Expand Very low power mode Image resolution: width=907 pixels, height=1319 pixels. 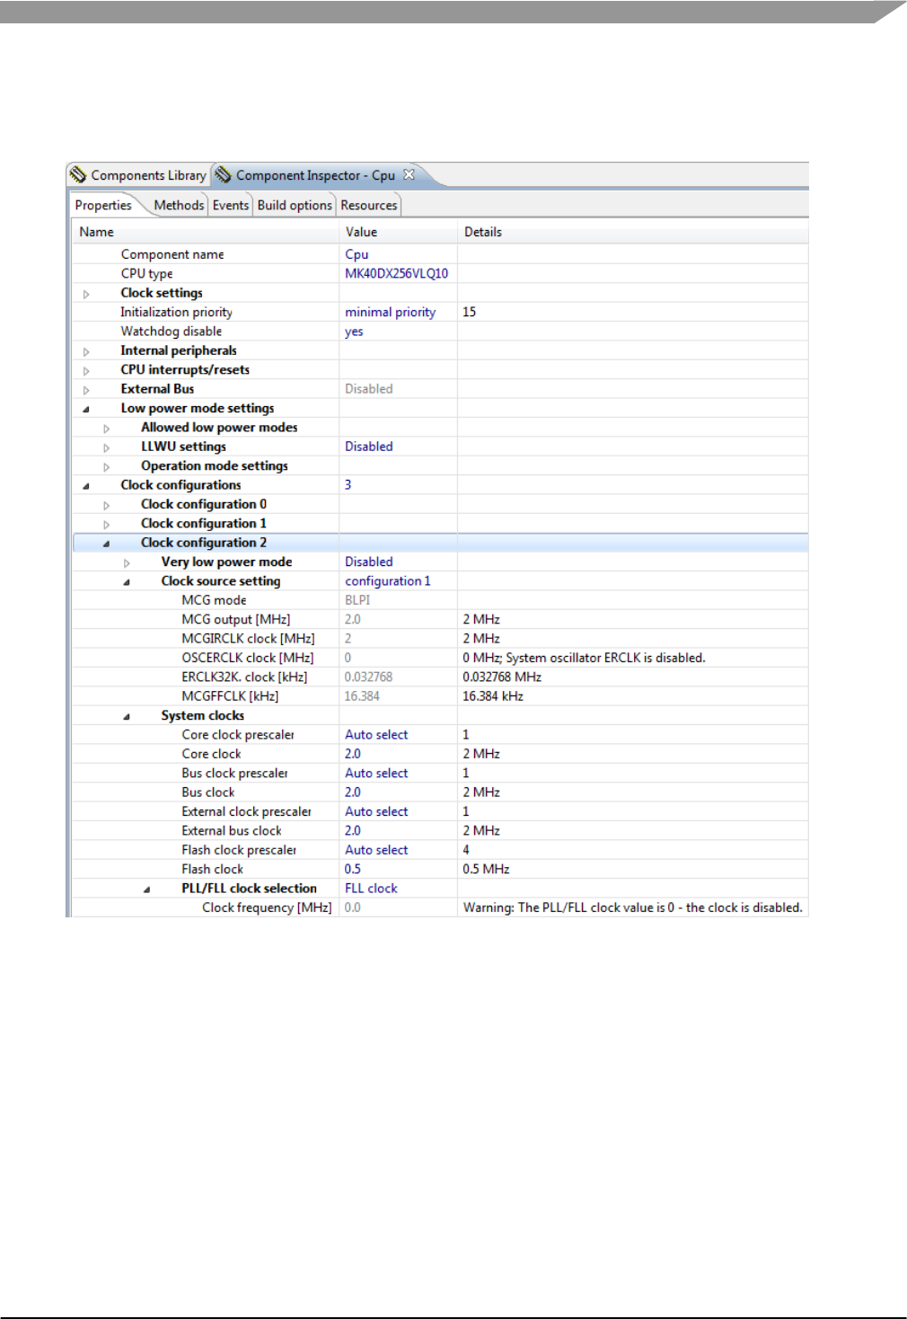(127, 562)
